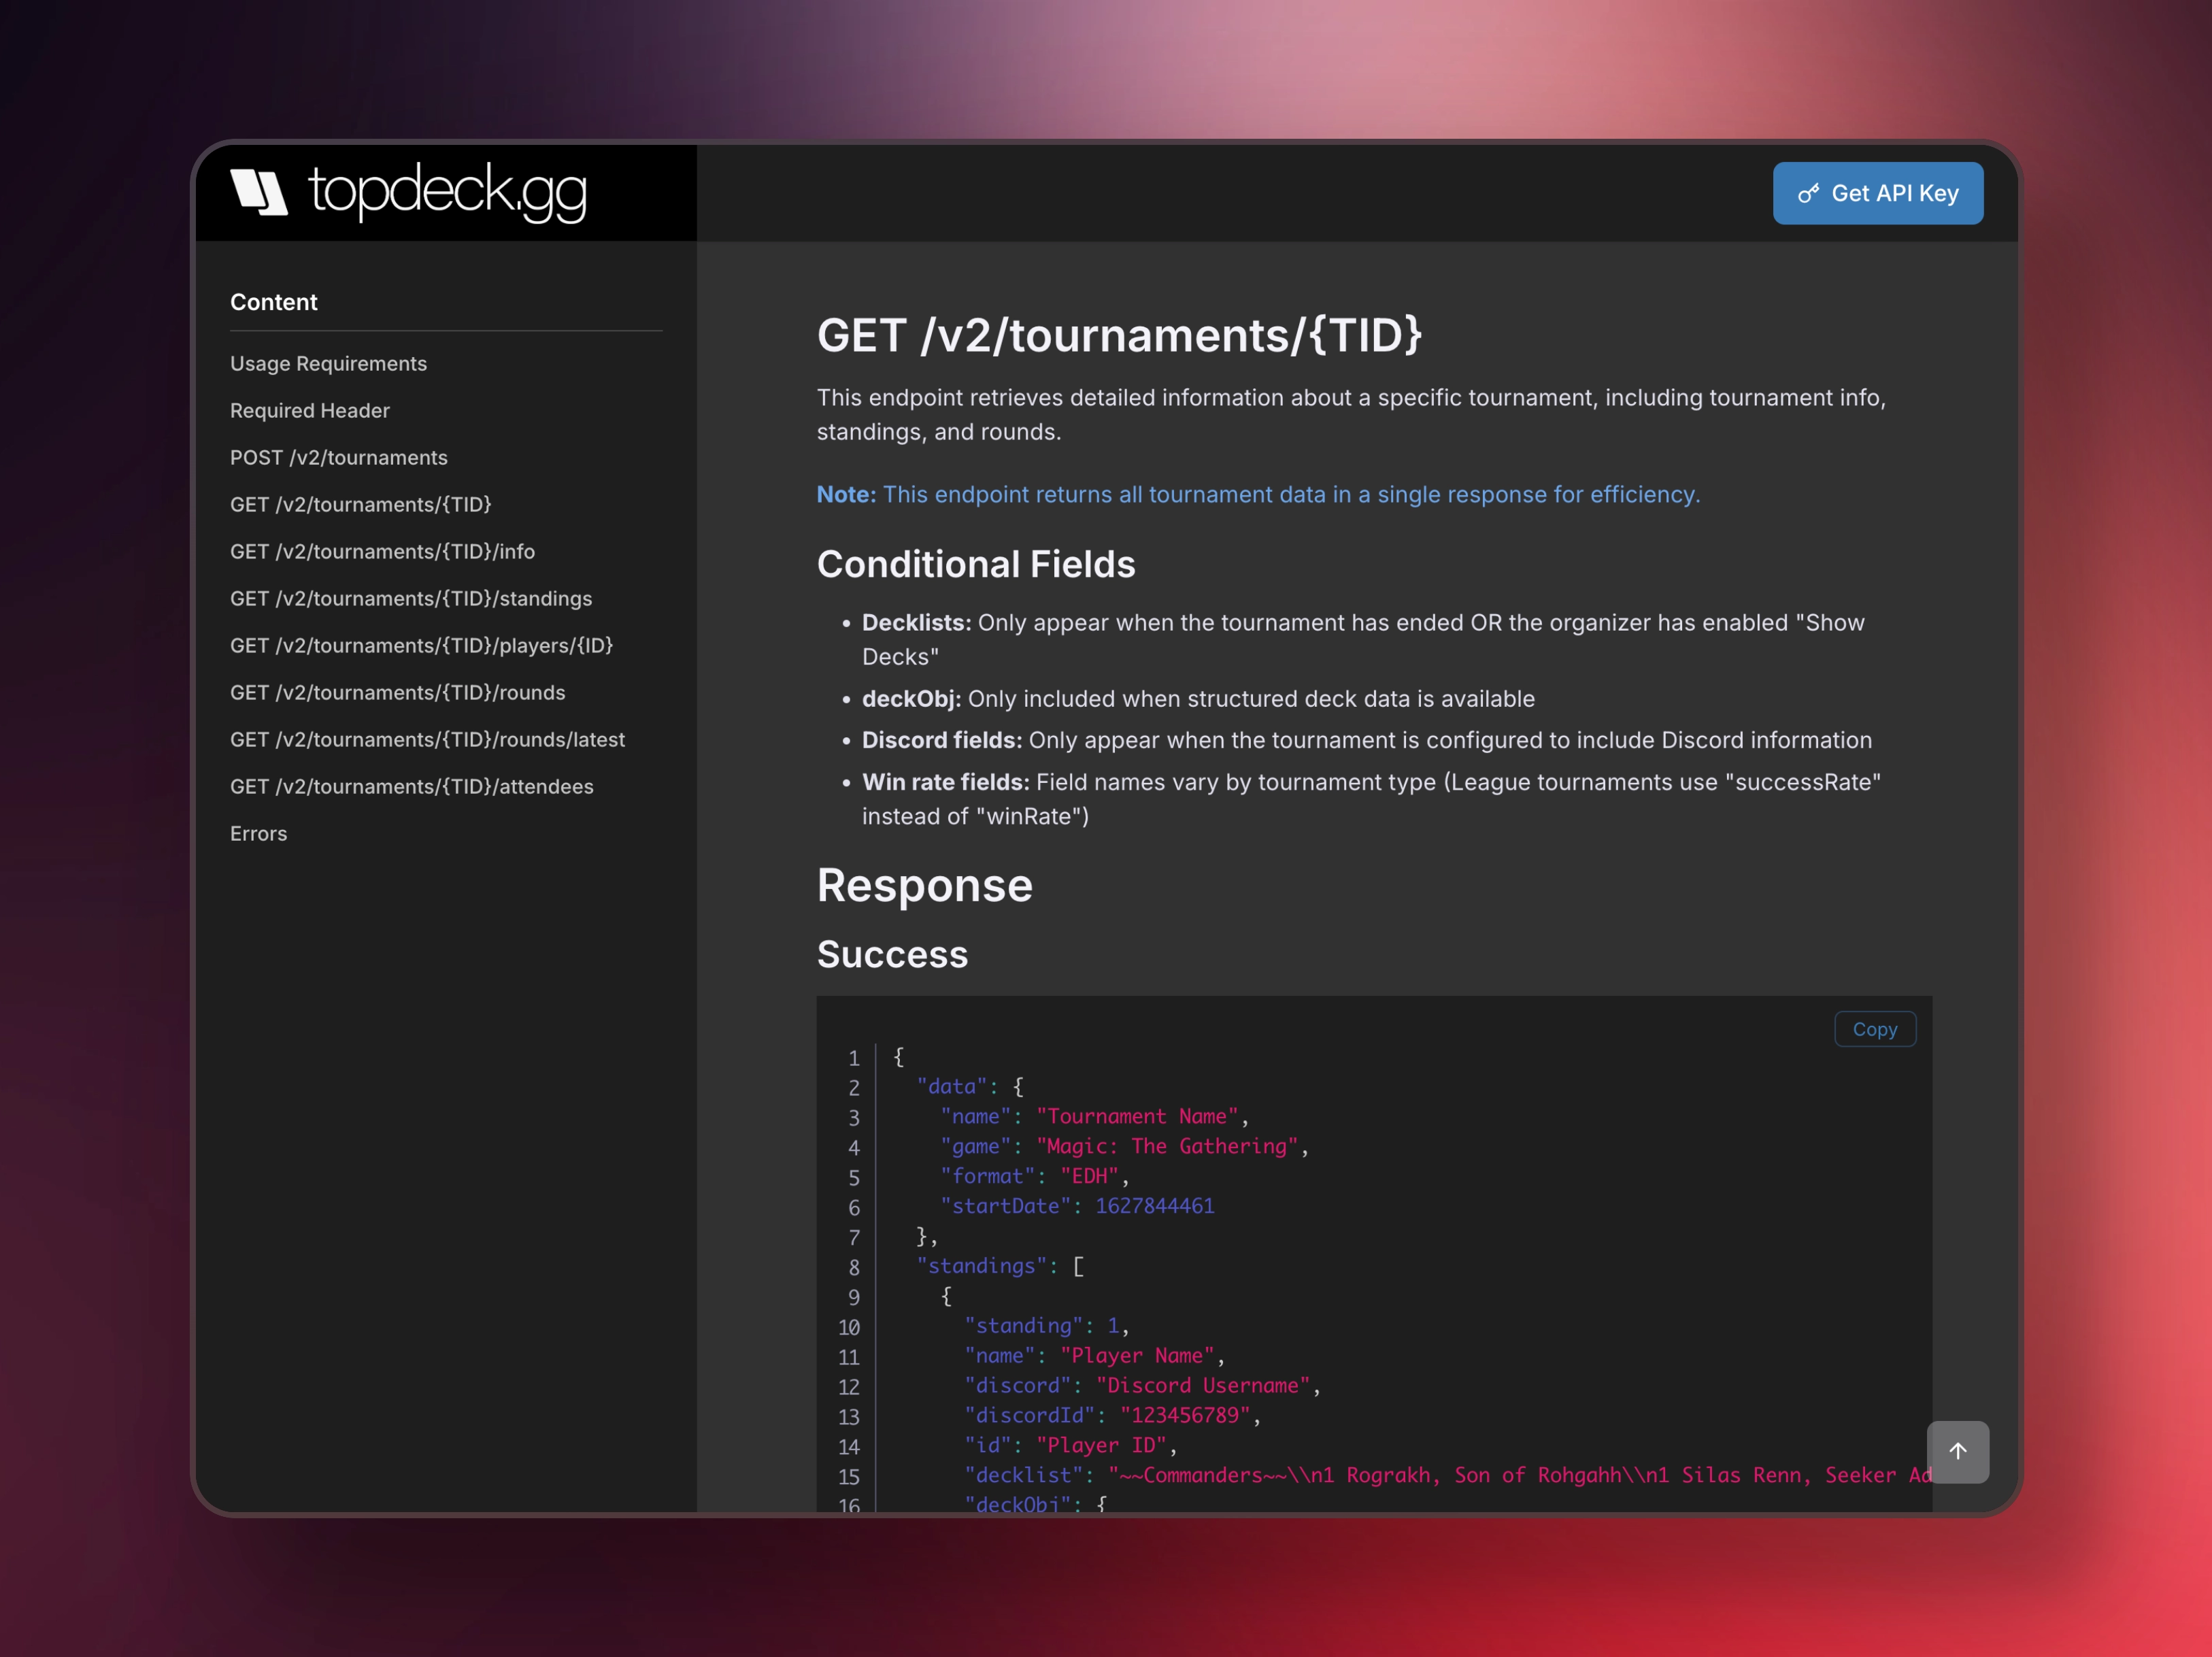Image resolution: width=2212 pixels, height=1657 pixels.
Task: Jump to {TID}/standings endpoint
Action: (410, 599)
